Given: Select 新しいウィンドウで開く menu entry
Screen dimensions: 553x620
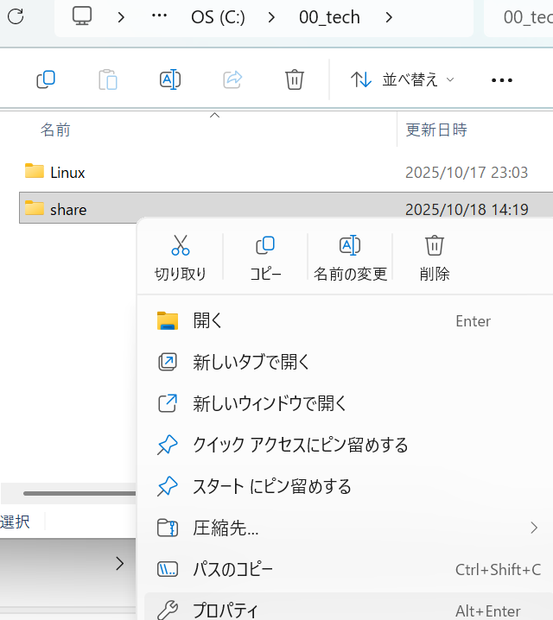Looking at the screenshot, I should coord(345,404).
